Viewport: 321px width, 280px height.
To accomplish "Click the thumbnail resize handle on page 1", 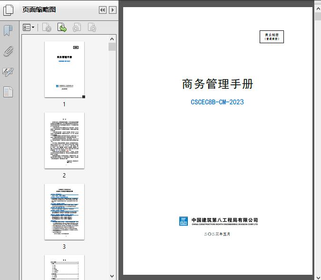I will click(x=84, y=97).
